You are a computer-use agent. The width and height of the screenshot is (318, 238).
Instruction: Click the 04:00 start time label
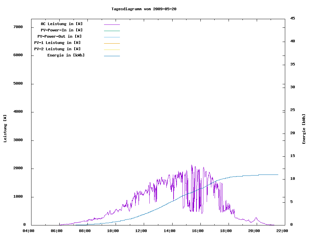28,231
